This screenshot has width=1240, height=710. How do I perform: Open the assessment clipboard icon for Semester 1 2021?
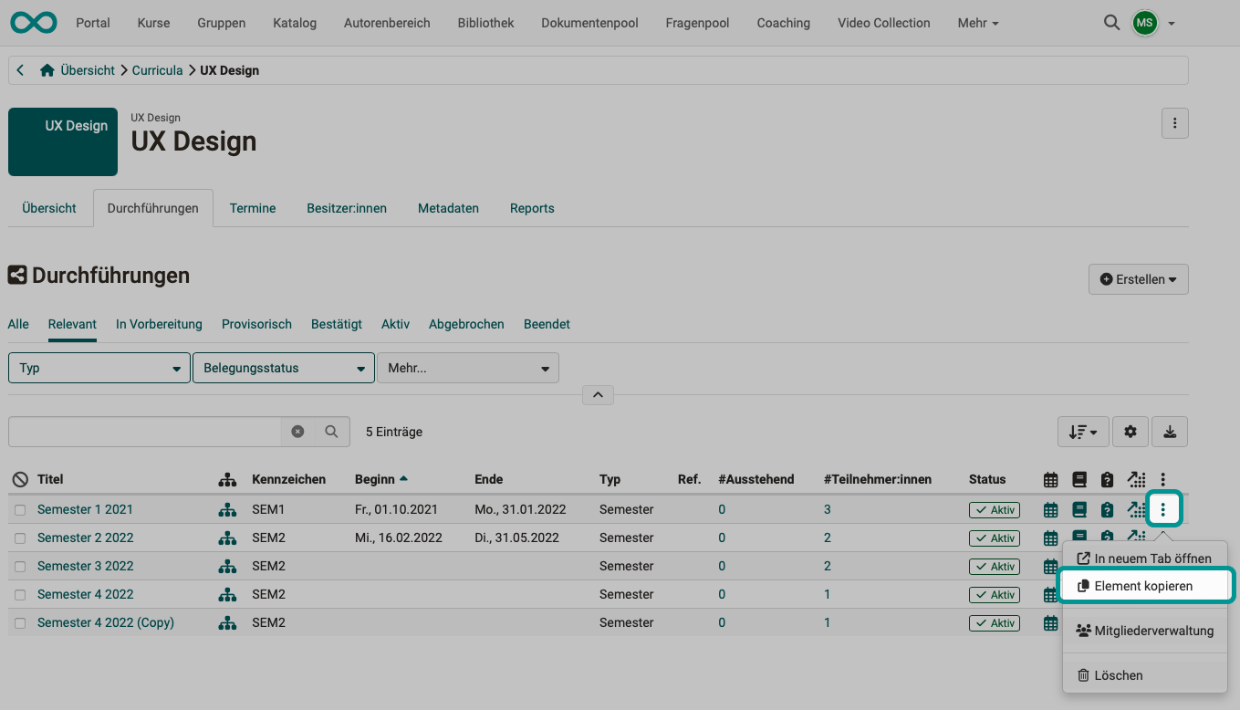click(x=1107, y=509)
